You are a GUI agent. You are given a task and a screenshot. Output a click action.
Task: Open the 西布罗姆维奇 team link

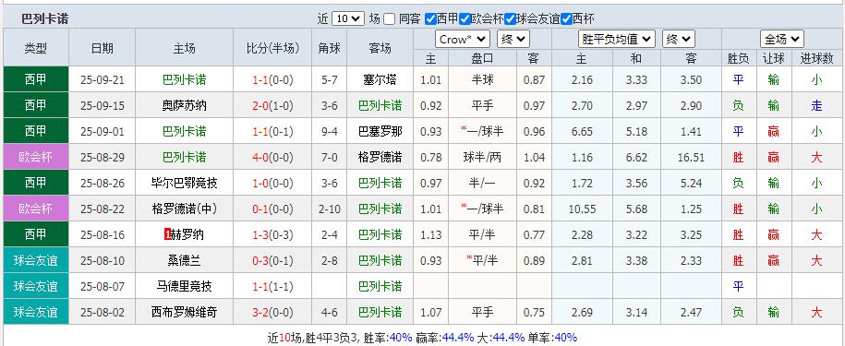pyautogui.click(x=184, y=312)
